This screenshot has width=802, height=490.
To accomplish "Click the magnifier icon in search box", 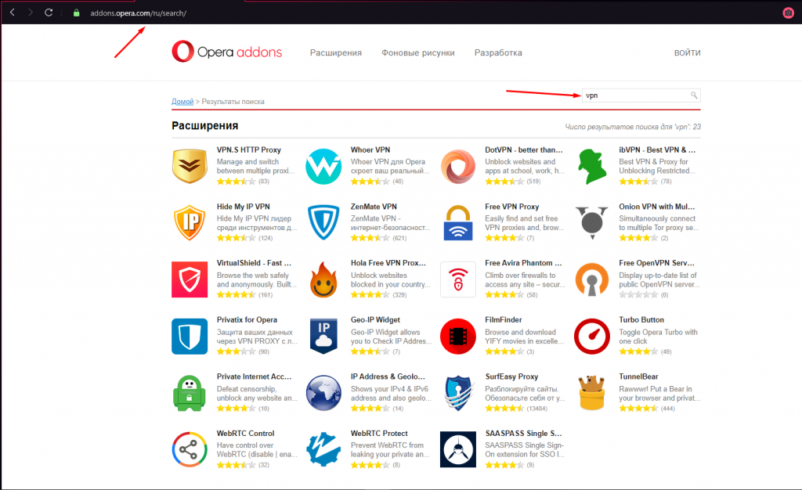I will tap(693, 95).
